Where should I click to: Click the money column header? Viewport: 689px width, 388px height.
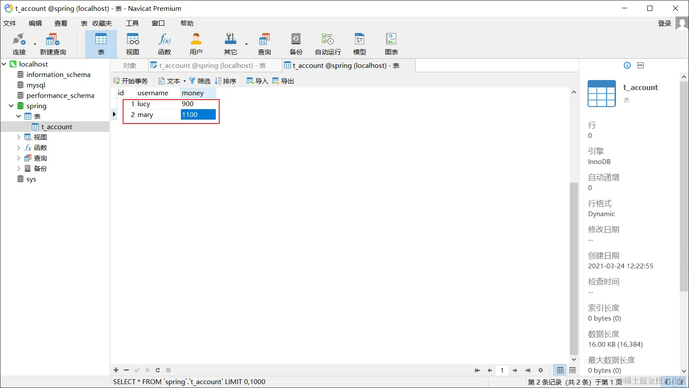(x=198, y=93)
